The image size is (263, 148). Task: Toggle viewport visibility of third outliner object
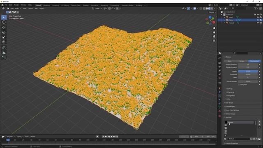(258, 23)
